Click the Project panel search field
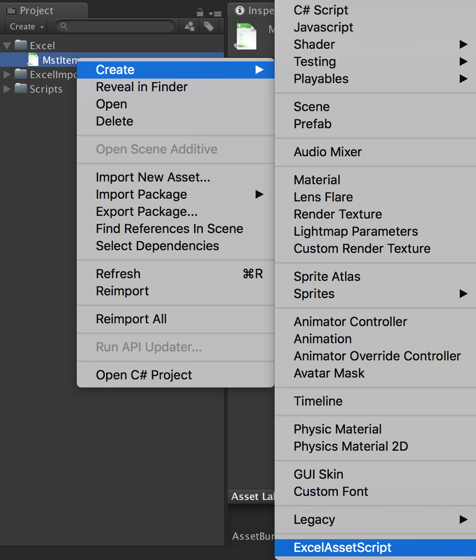 [115, 26]
